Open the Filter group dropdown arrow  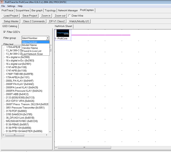[x=48, y=38]
